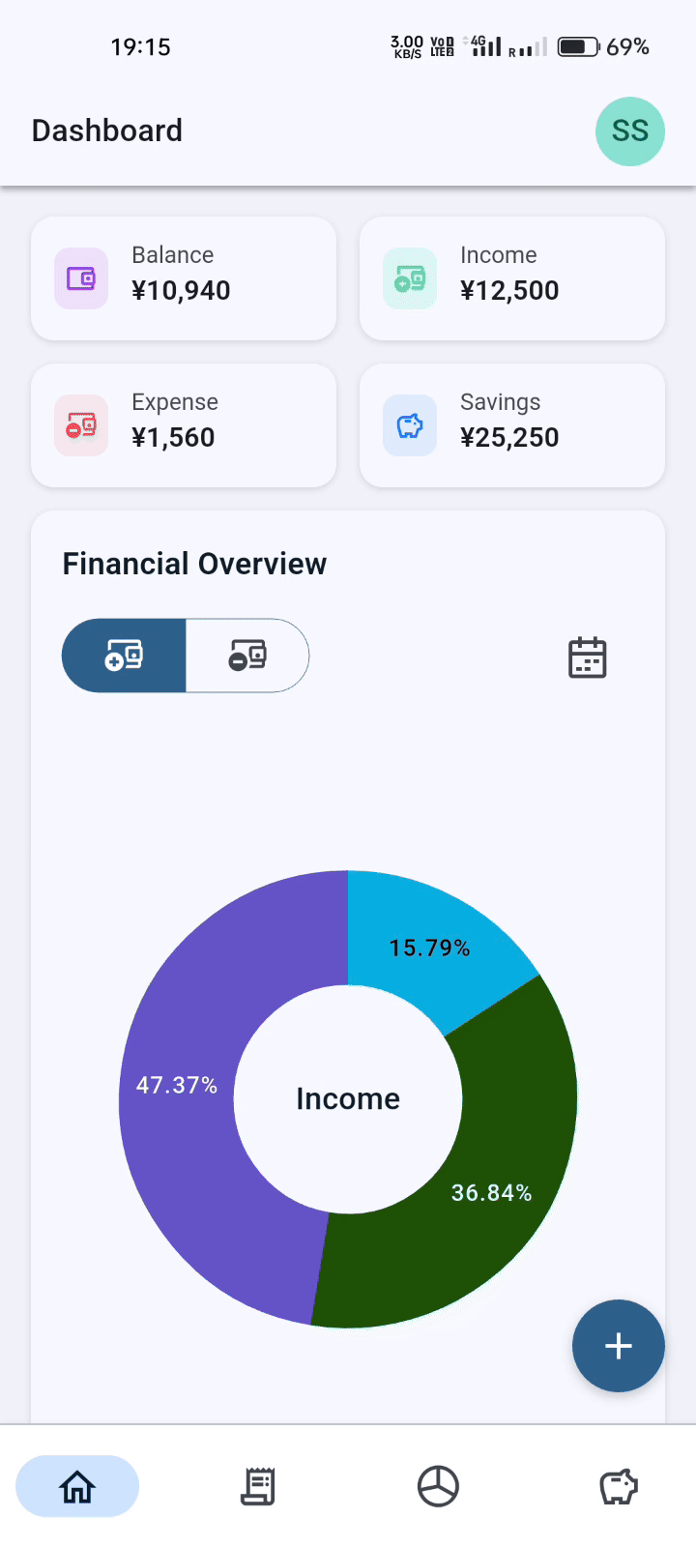
Task: Tap the green Income card icon
Action: tap(410, 278)
